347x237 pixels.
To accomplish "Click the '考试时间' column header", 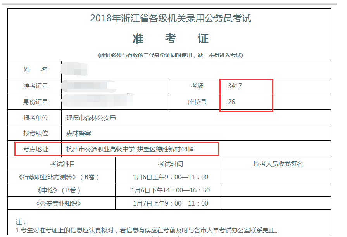I will 171,164.
